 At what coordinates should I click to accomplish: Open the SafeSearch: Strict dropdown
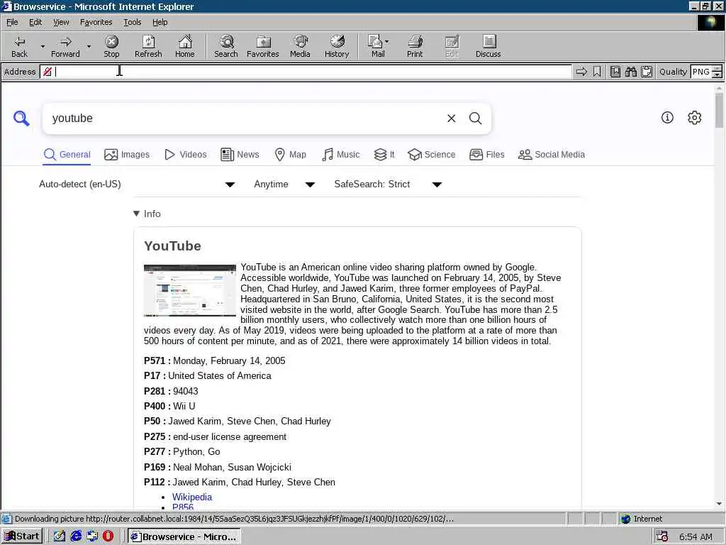(388, 185)
